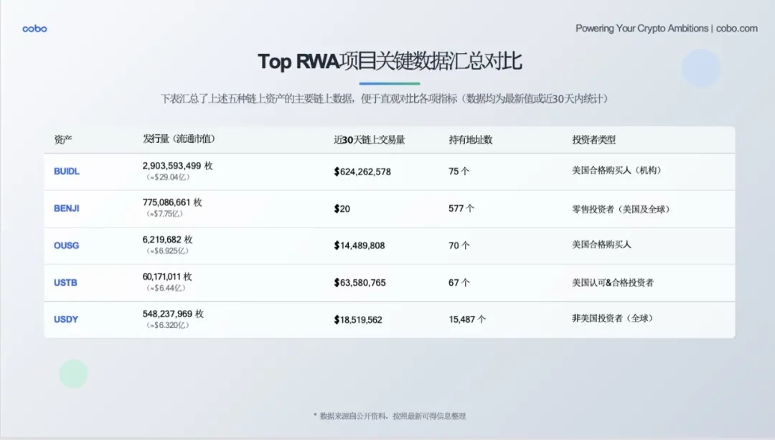Click the blue circle decoration top right
This screenshot has width=775, height=440.
tap(701, 68)
